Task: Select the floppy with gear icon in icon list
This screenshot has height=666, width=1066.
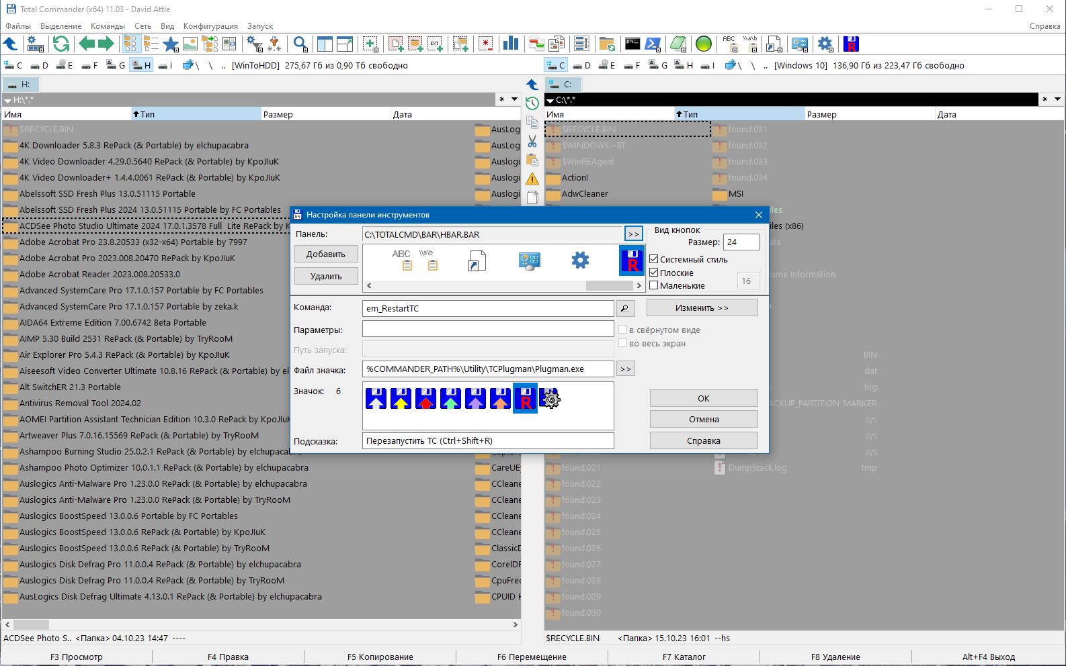Action: tap(550, 399)
